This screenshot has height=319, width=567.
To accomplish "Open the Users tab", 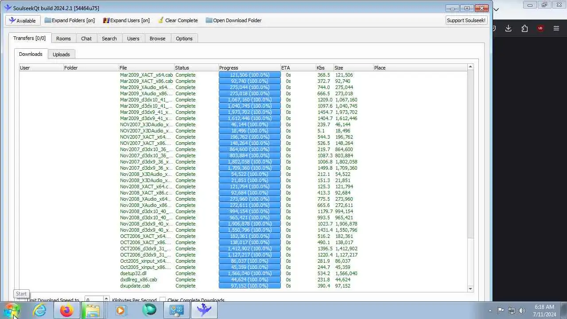I will [x=133, y=39].
